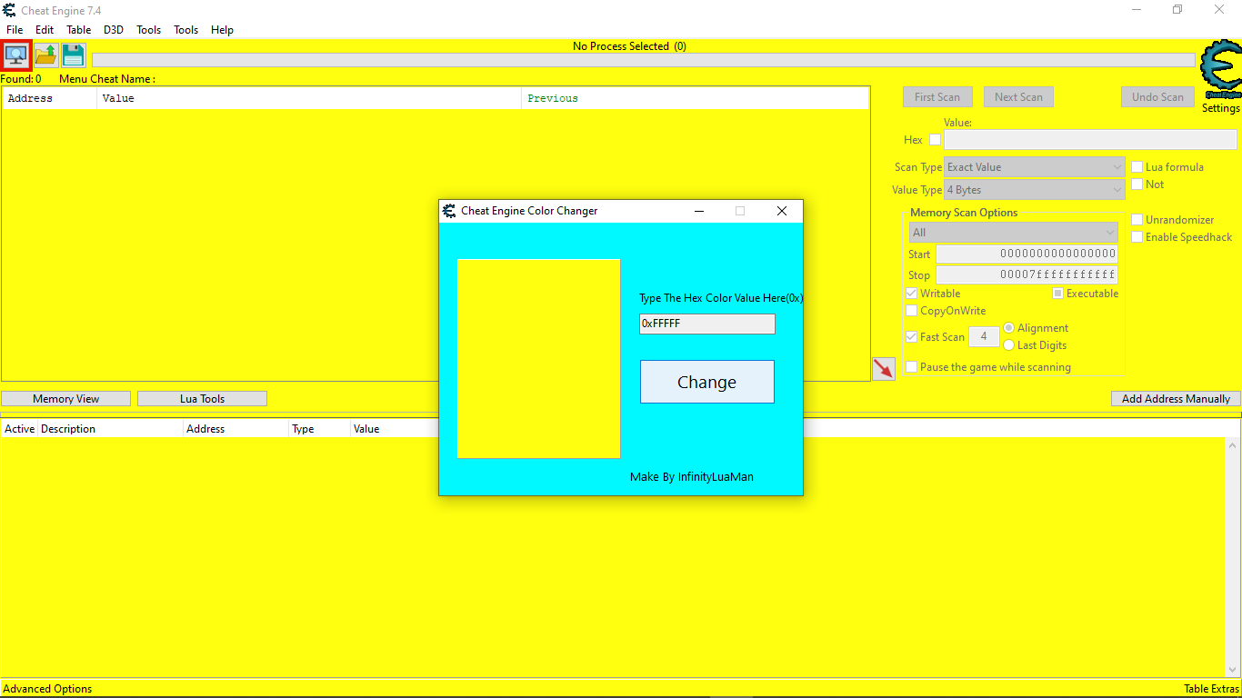The image size is (1242, 698).
Task: Click Add Address Manually
Action: [x=1176, y=399]
